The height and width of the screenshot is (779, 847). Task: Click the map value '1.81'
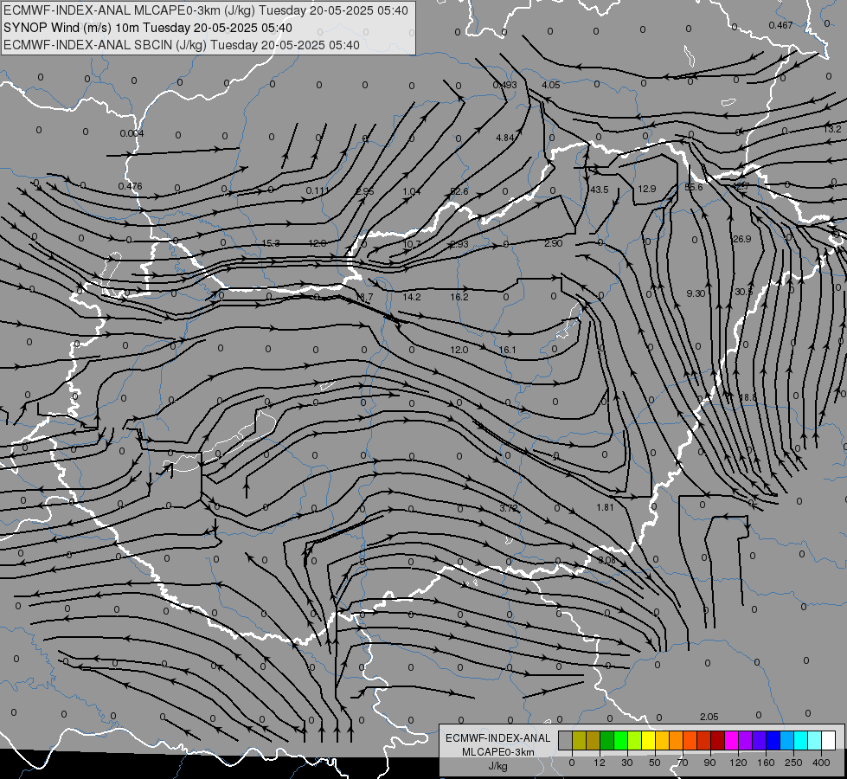pyautogui.click(x=605, y=507)
